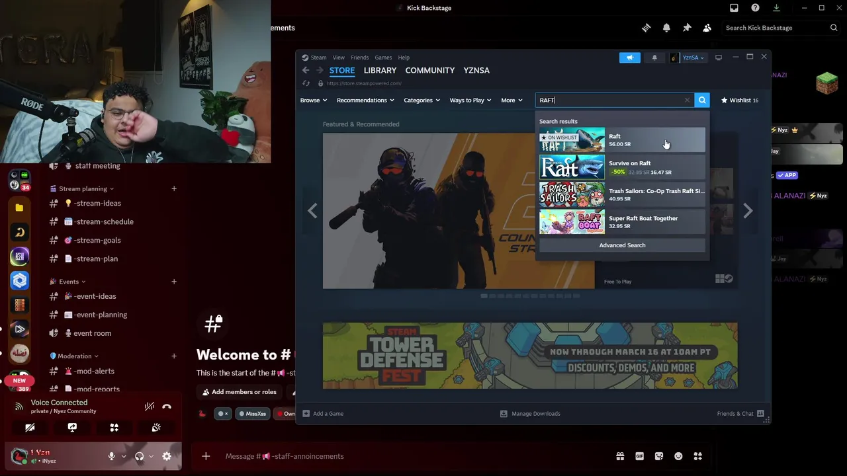The height and width of the screenshot is (476, 847).
Task: Open Steam announcements megaphone button
Action: [630, 58]
